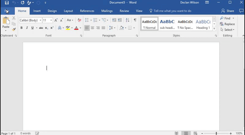
Task: Open the Calibri (Body) font name dropdown
Action: [40, 20]
